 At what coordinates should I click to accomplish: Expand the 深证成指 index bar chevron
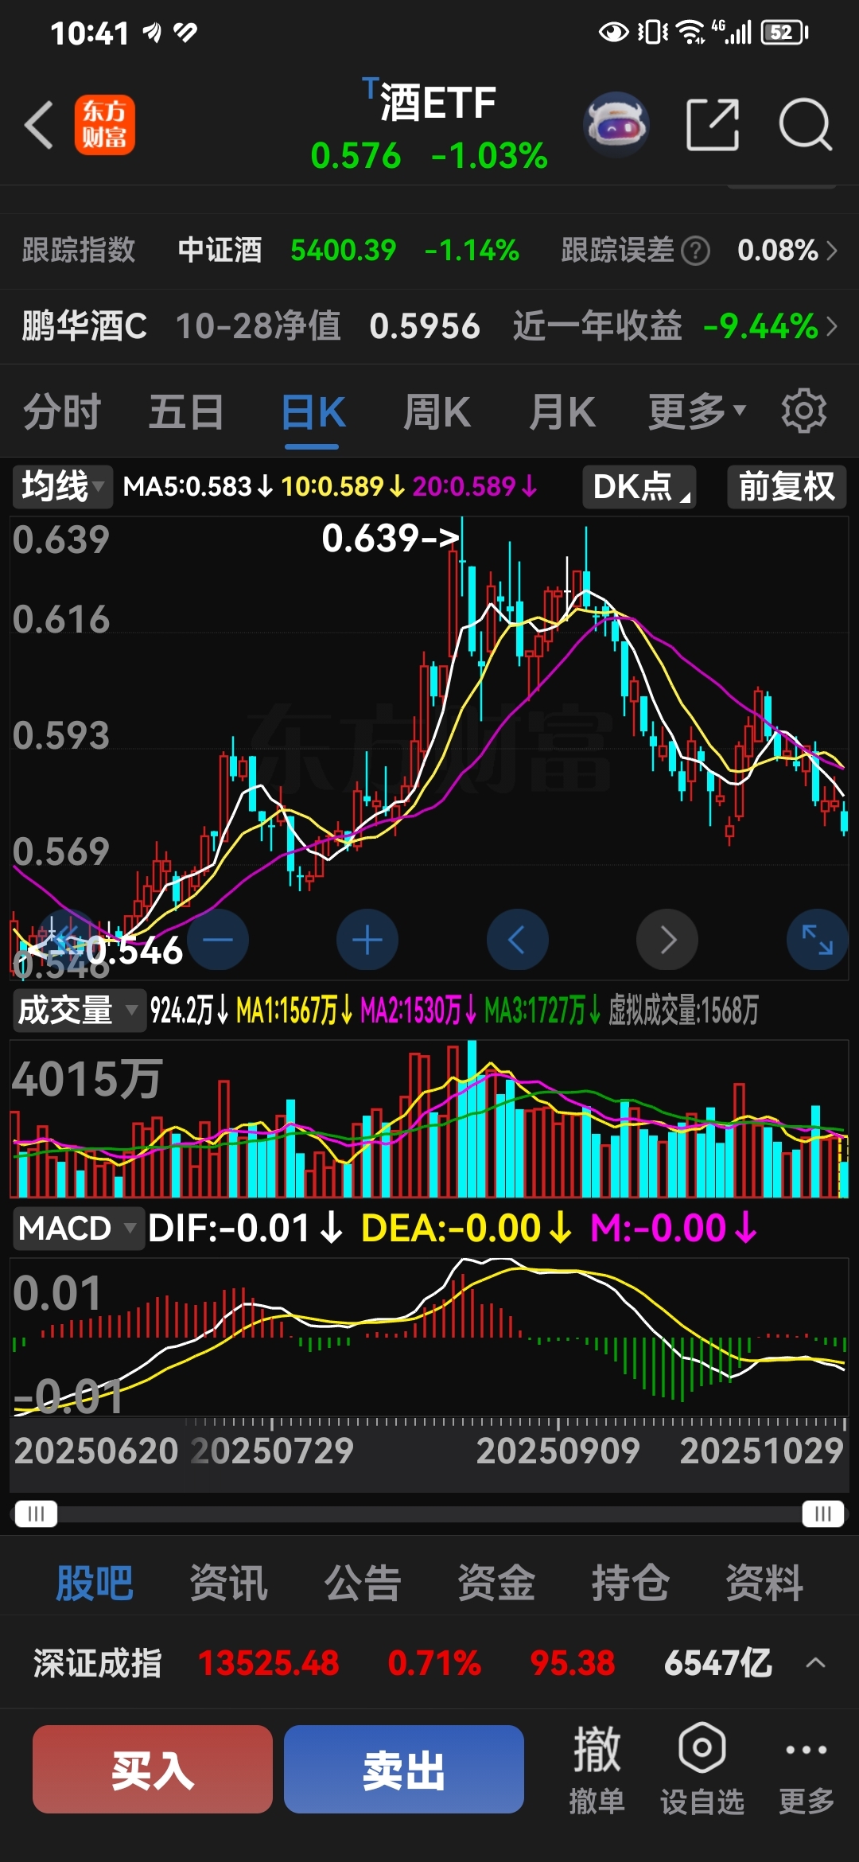pos(815,1663)
